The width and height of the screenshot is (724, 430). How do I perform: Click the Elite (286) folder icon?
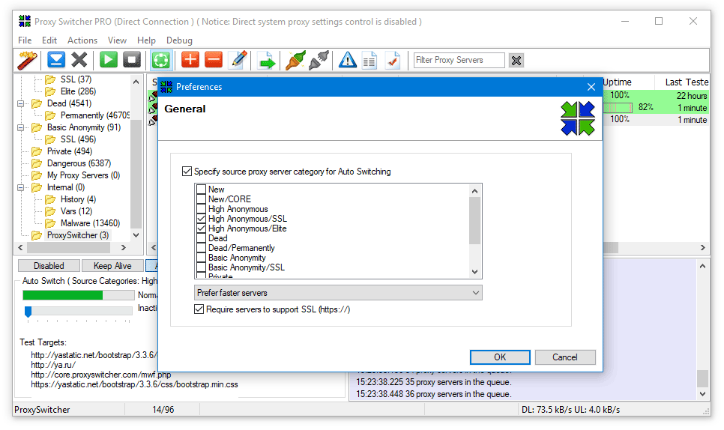tap(50, 91)
